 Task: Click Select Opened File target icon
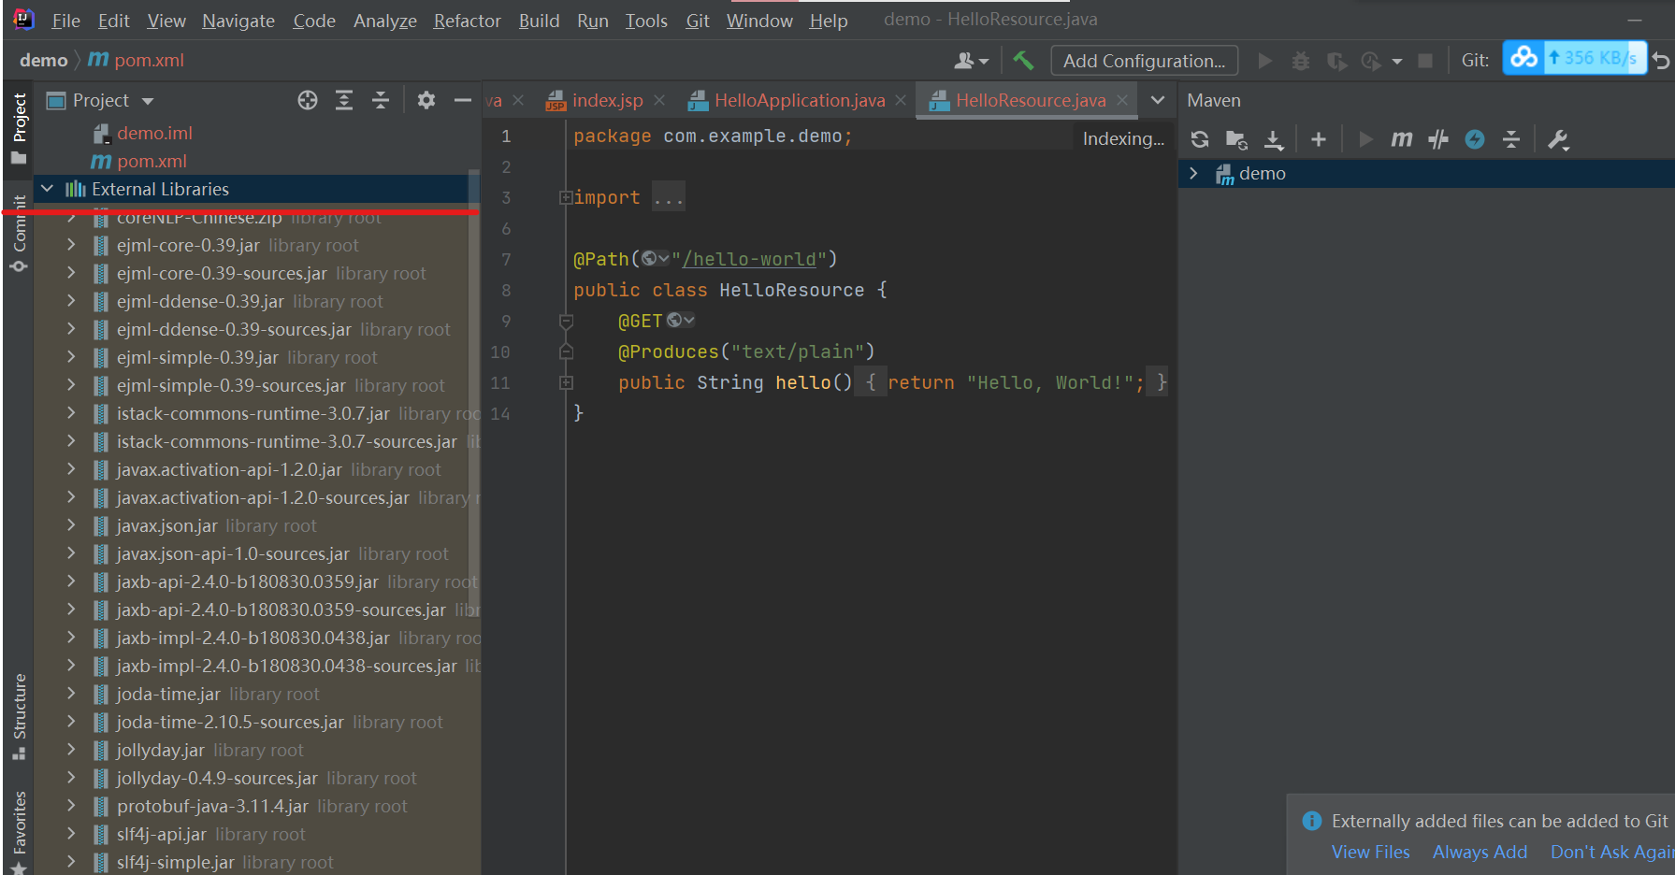pos(308,100)
